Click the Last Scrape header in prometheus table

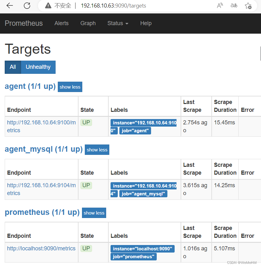point(192,232)
